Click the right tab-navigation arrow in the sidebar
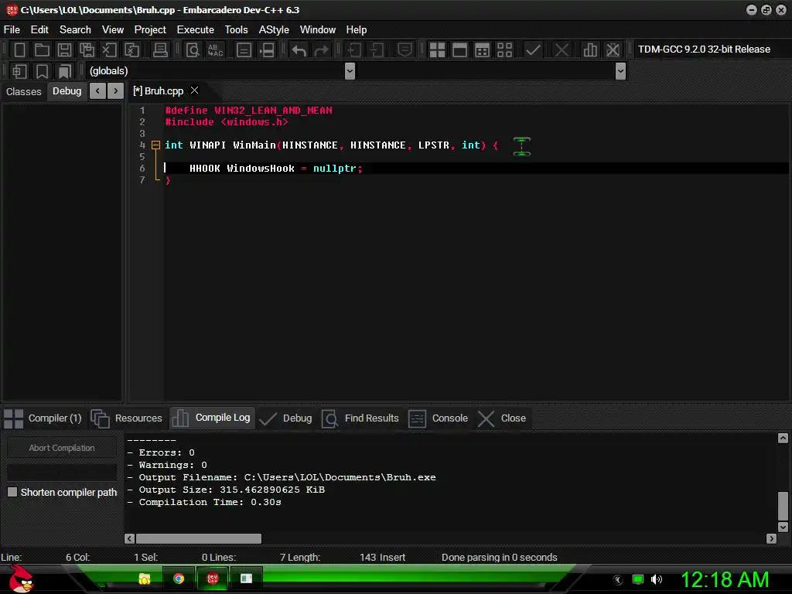792x594 pixels. tap(116, 91)
